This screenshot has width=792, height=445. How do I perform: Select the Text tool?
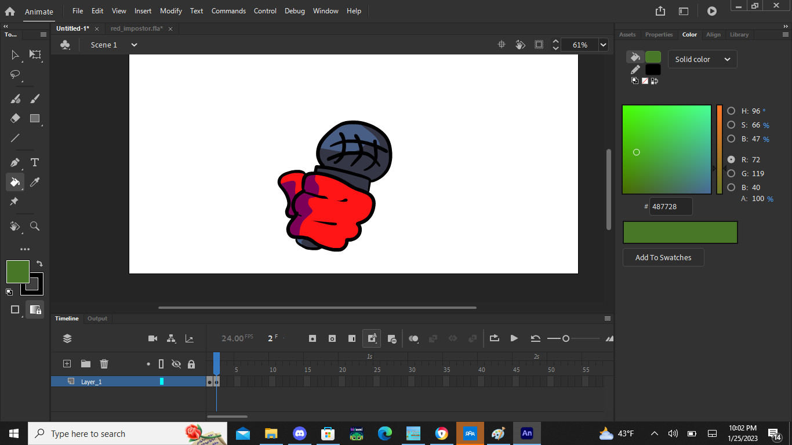pos(35,162)
